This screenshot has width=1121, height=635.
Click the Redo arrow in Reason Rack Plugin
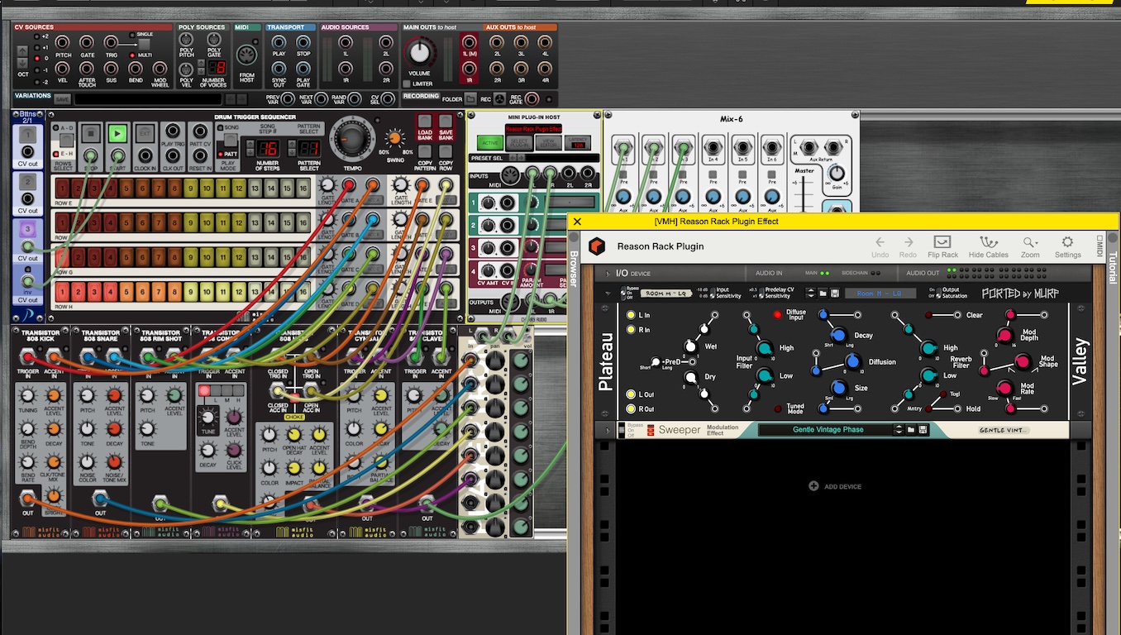[908, 242]
